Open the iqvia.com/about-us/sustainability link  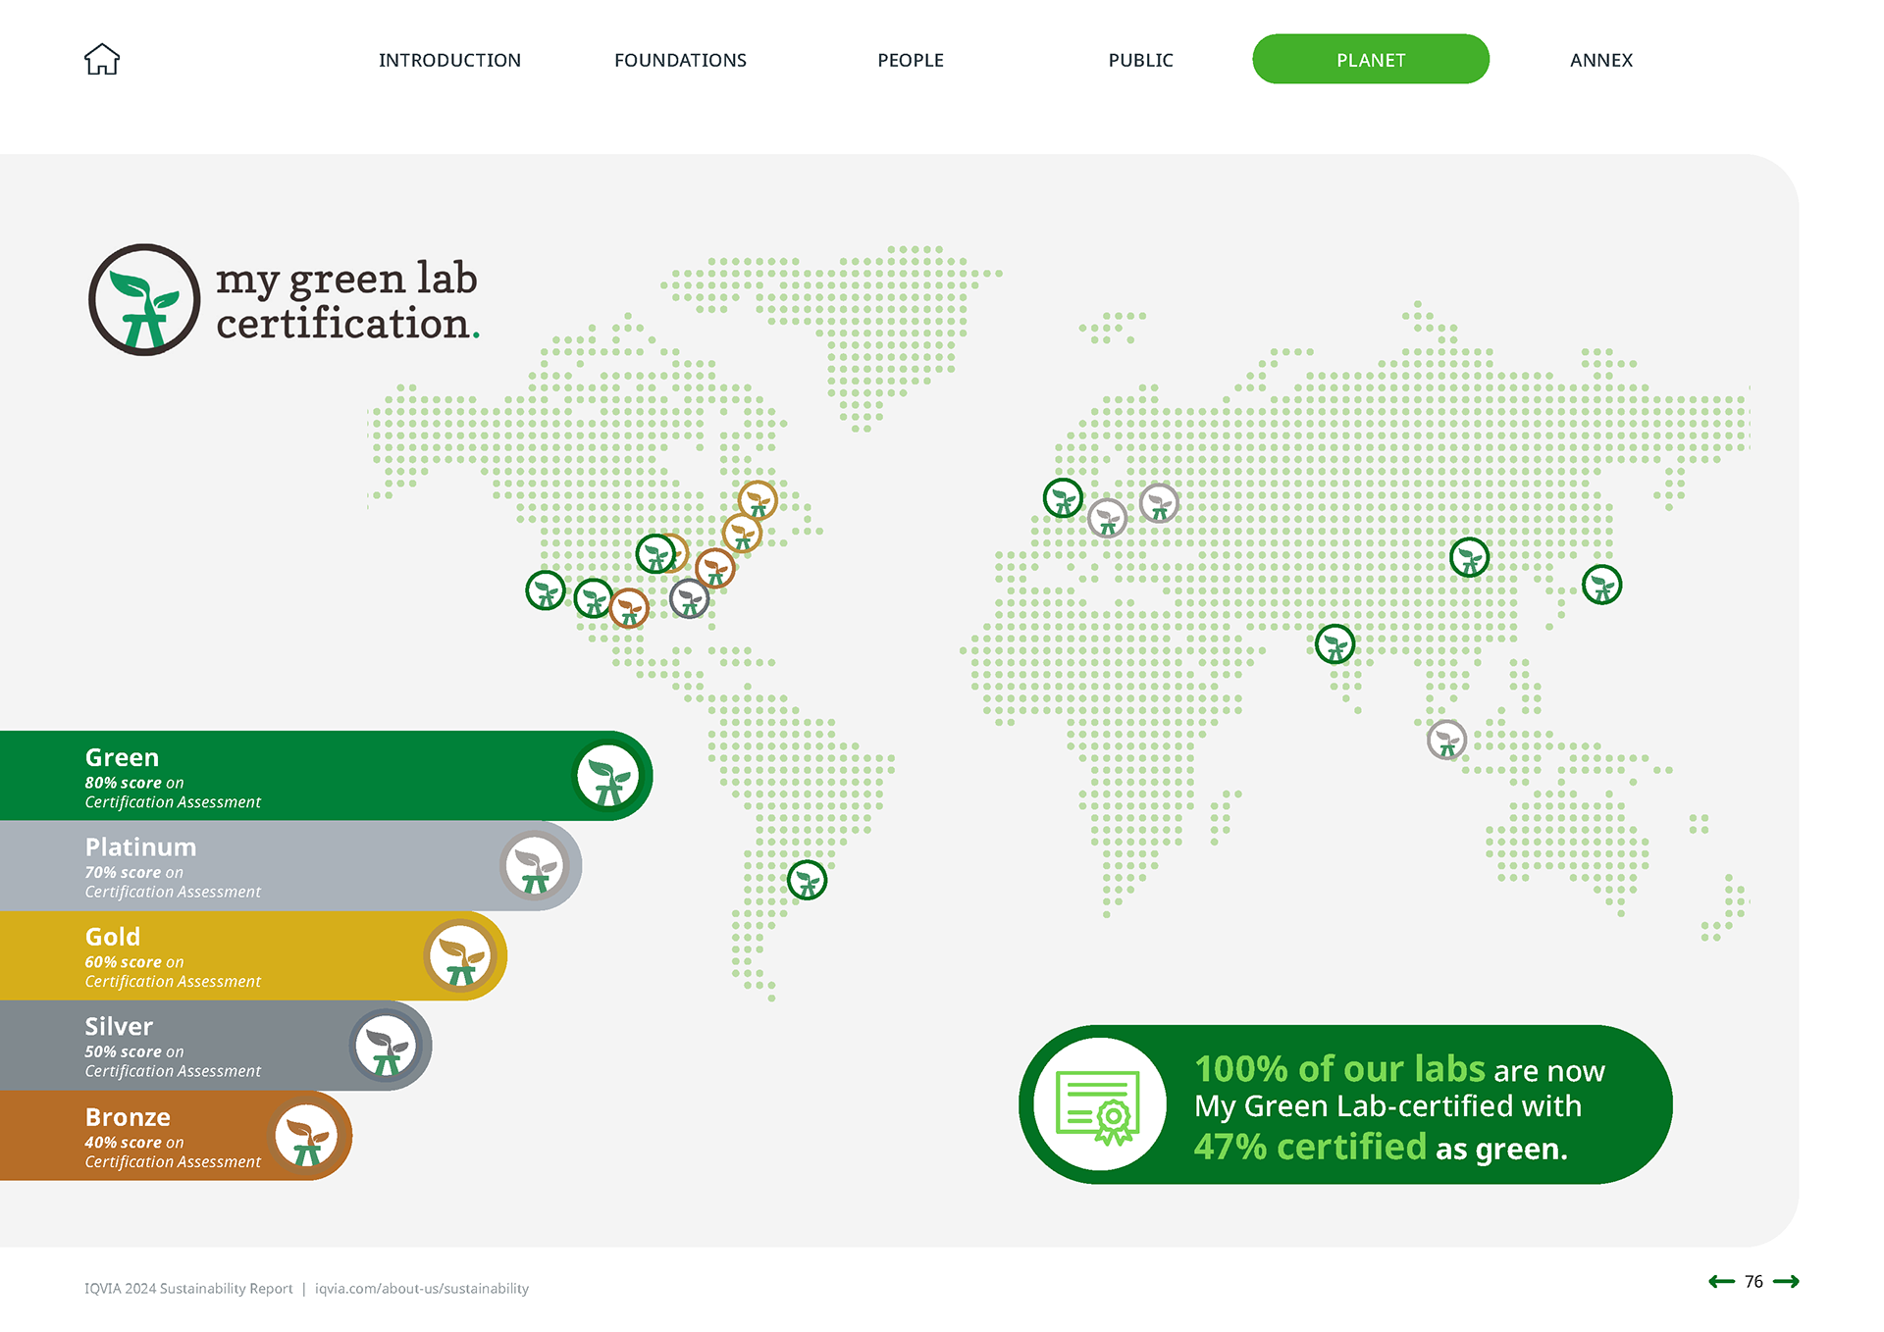(422, 1288)
